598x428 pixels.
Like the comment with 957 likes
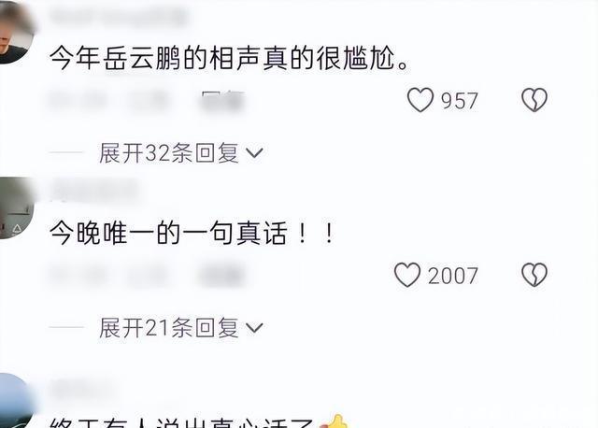pyautogui.click(x=420, y=100)
